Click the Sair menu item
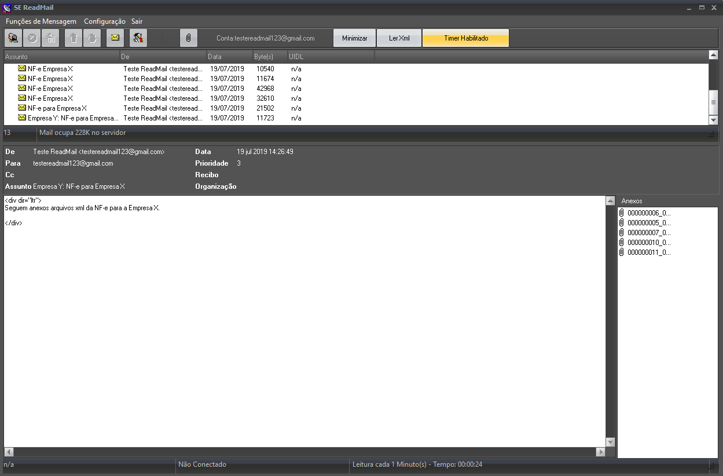 click(x=137, y=21)
